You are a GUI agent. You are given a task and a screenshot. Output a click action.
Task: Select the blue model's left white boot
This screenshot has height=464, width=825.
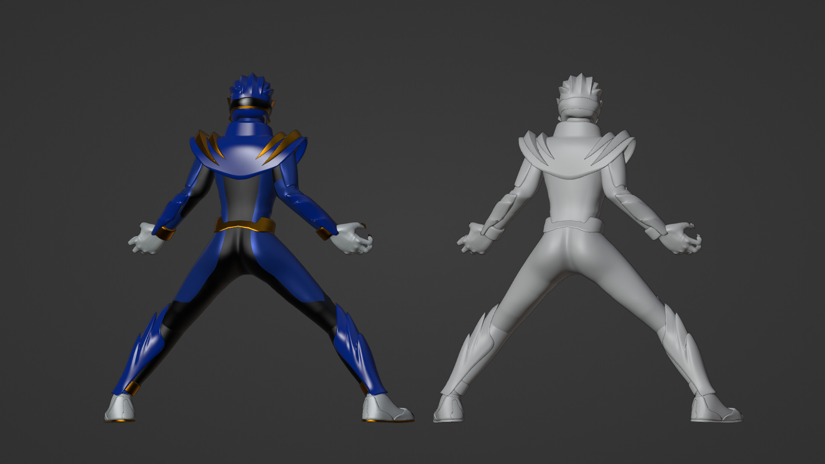click(x=120, y=408)
